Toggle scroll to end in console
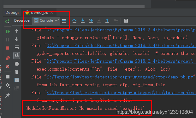This screenshot has width=196, height=118. click(17, 56)
